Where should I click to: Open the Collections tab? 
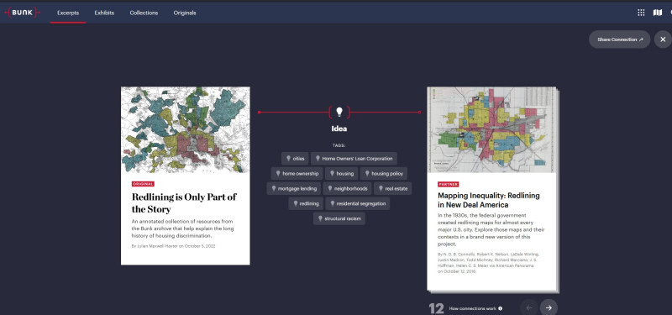144,13
